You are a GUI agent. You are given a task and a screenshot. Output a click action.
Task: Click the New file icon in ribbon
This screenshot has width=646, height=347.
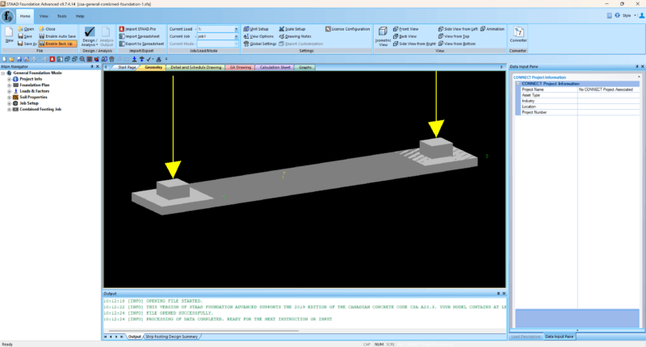pyautogui.click(x=9, y=35)
